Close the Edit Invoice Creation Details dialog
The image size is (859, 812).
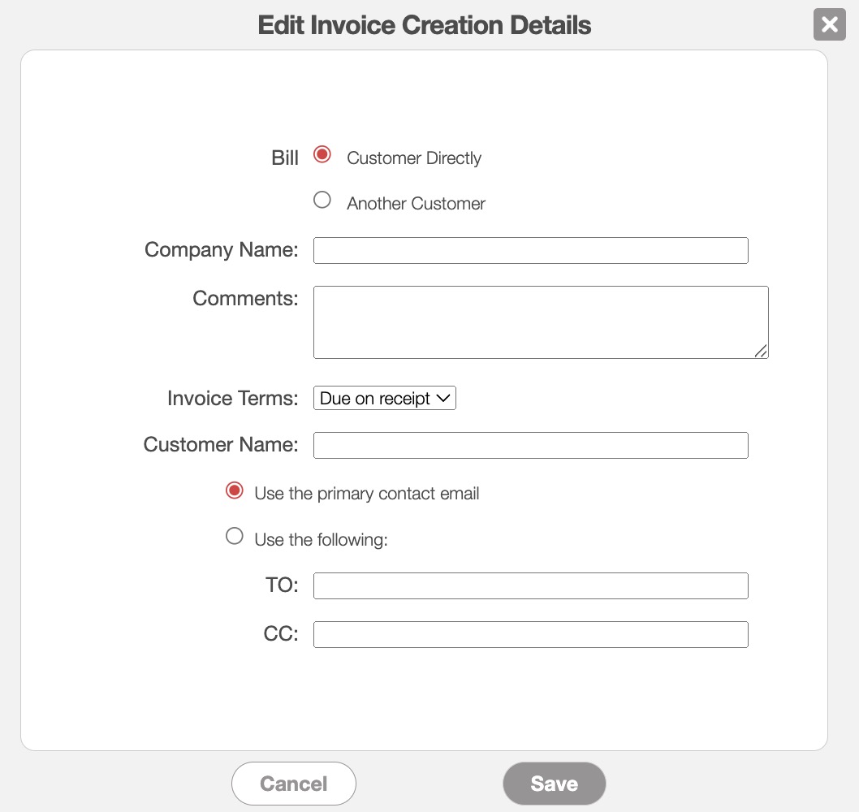click(x=829, y=25)
